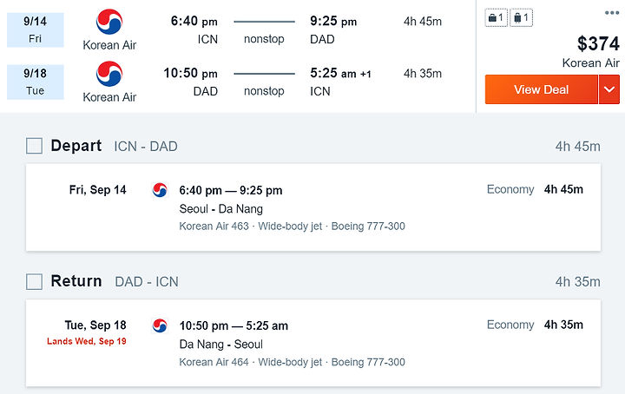Viewport: 625px width, 394px height.
Task: Click small Korean Air icon in Return details
Action: pos(160,325)
